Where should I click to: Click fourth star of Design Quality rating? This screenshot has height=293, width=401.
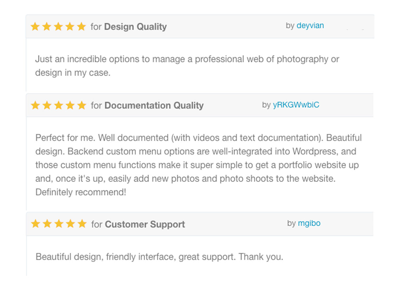pos(70,27)
